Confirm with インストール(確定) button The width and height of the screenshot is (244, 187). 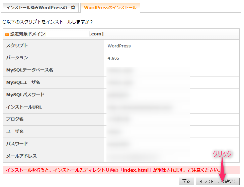tap(218, 181)
